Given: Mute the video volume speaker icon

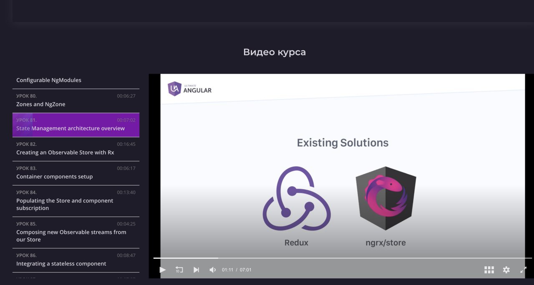Looking at the screenshot, I should coord(213,270).
